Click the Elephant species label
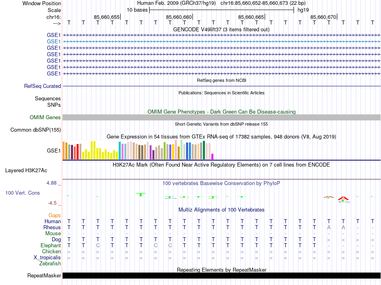The height and width of the screenshot is (285, 381). (x=51, y=245)
